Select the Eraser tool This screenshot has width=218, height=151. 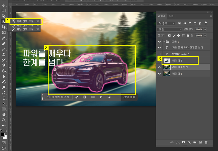[3, 65]
